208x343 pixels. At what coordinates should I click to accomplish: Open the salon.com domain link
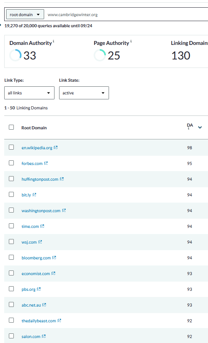[31, 336]
